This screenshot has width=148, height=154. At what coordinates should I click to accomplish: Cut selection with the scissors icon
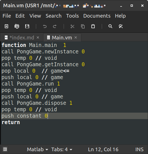(x=73, y=26)
